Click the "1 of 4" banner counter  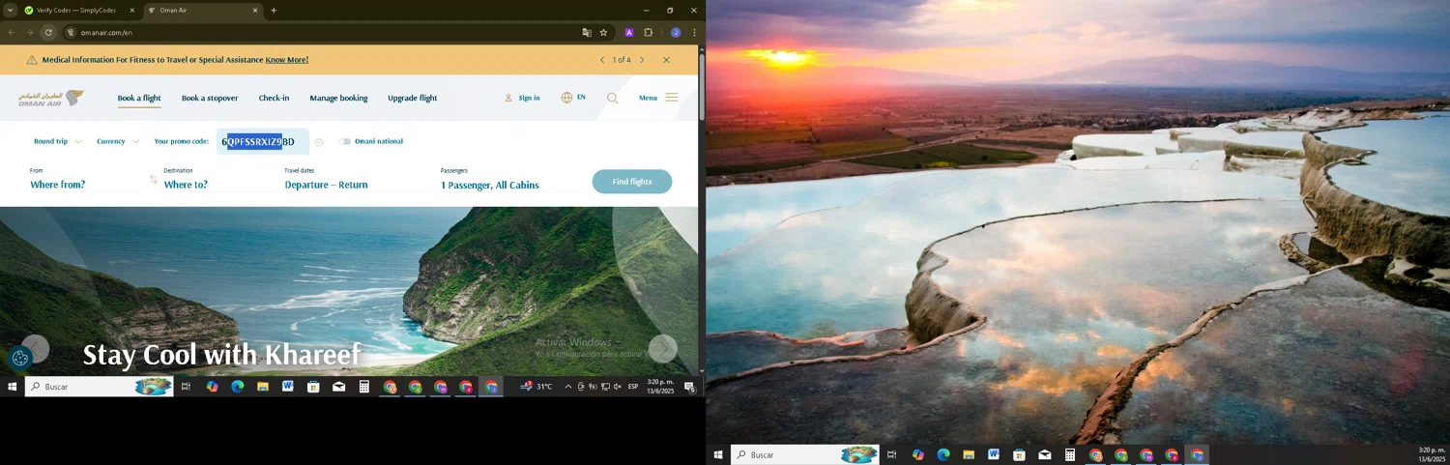pos(622,60)
